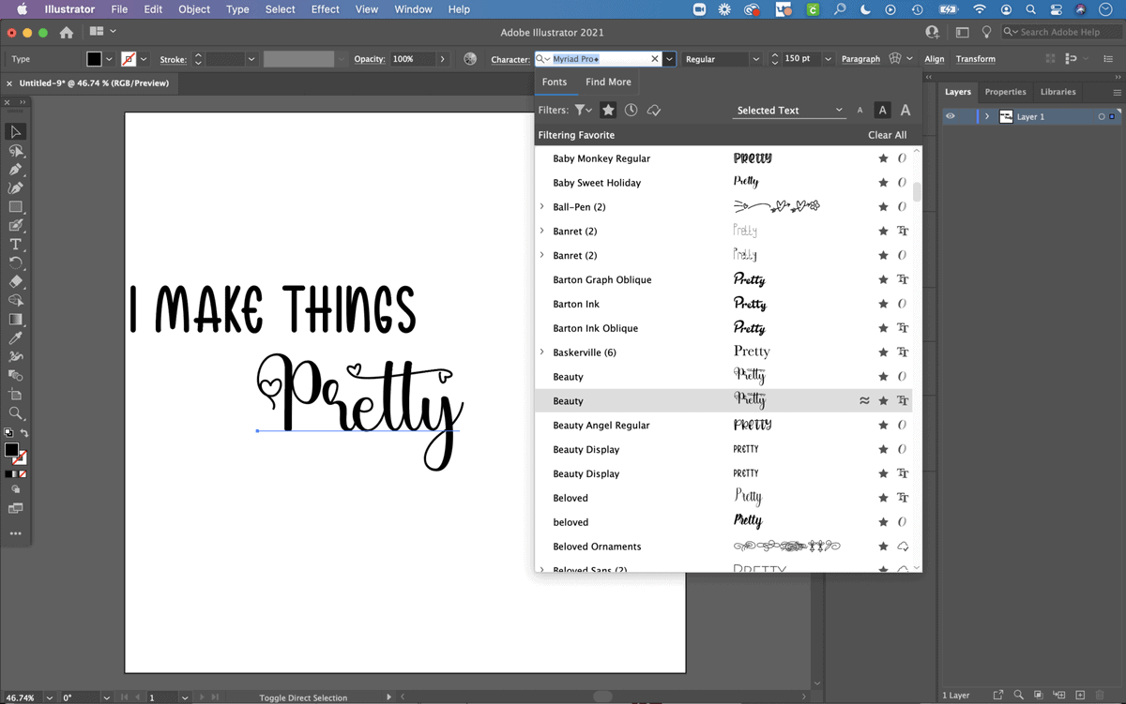Select the Rotate tool
This screenshot has height=704, width=1126.
15,262
